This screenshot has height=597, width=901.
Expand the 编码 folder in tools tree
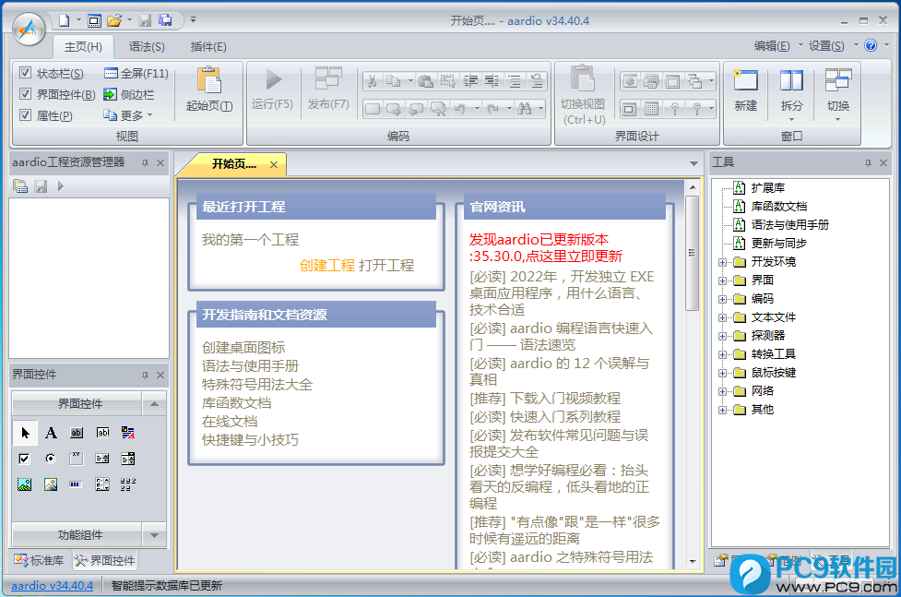point(722,299)
